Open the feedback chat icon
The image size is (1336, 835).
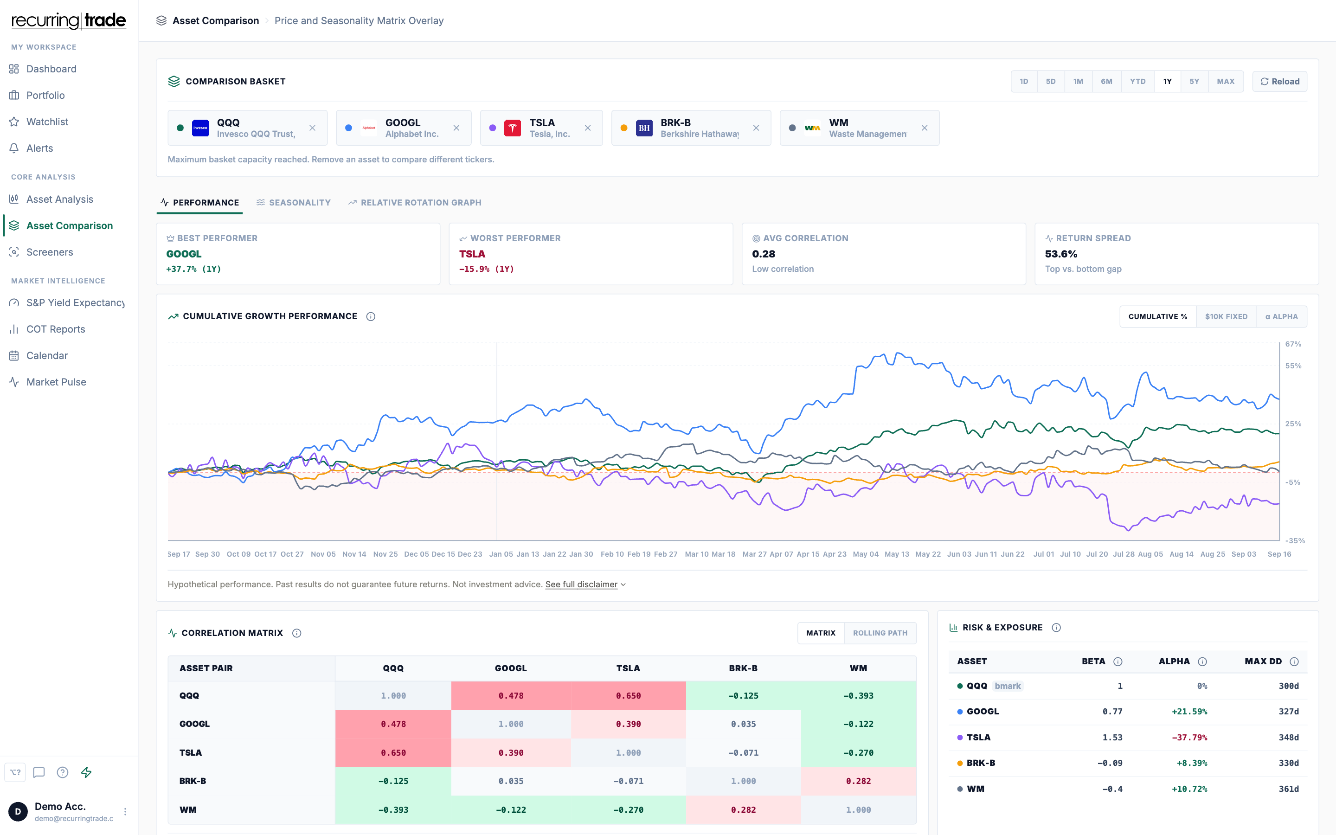[39, 772]
